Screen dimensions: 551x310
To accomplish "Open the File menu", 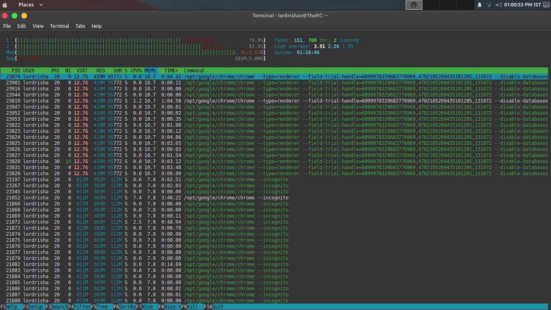I will pyautogui.click(x=7, y=26).
